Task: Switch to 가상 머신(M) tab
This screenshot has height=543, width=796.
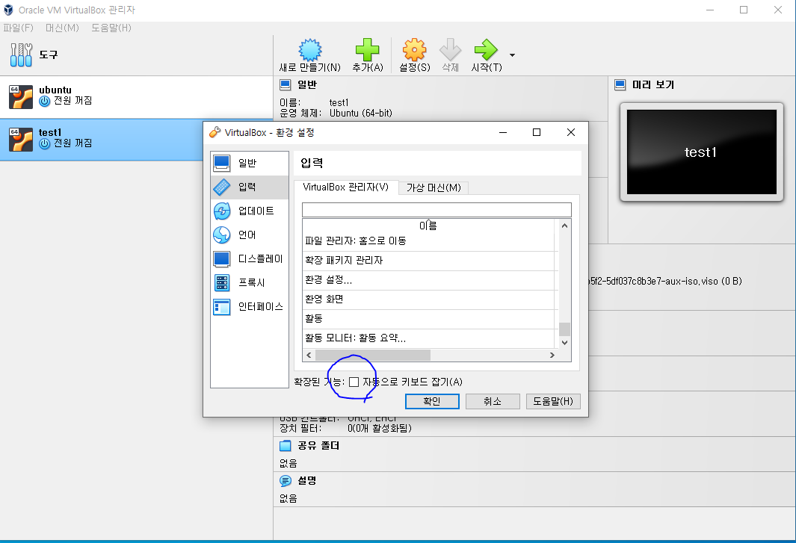Action: pos(434,187)
